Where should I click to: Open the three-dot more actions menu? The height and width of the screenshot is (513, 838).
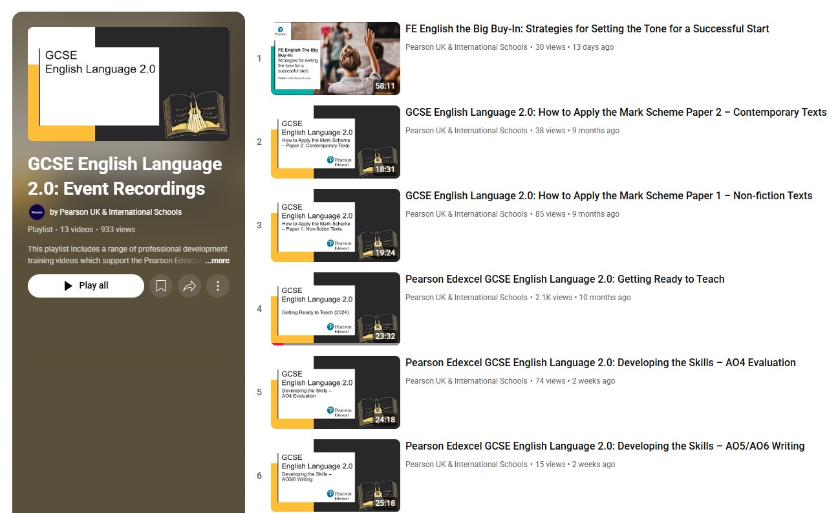click(x=218, y=286)
